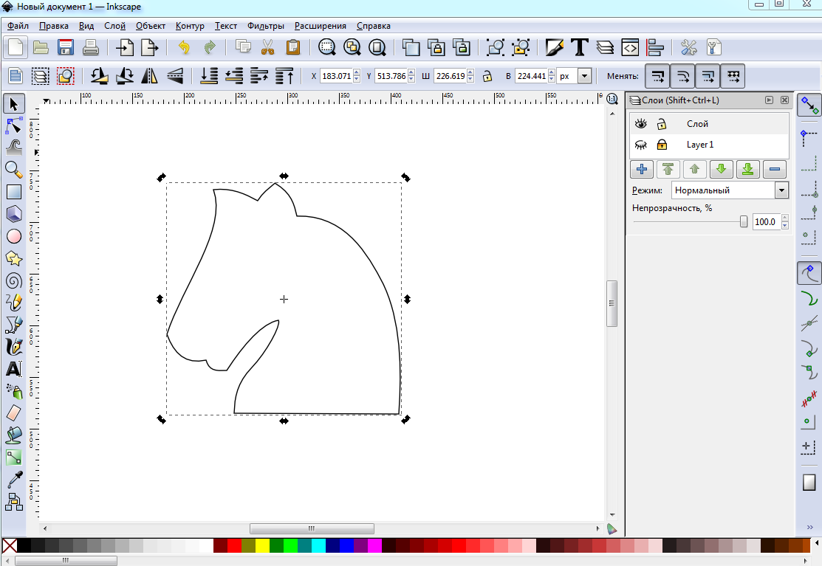Unlock the Layer 1 lock
822x566 pixels.
662,145
